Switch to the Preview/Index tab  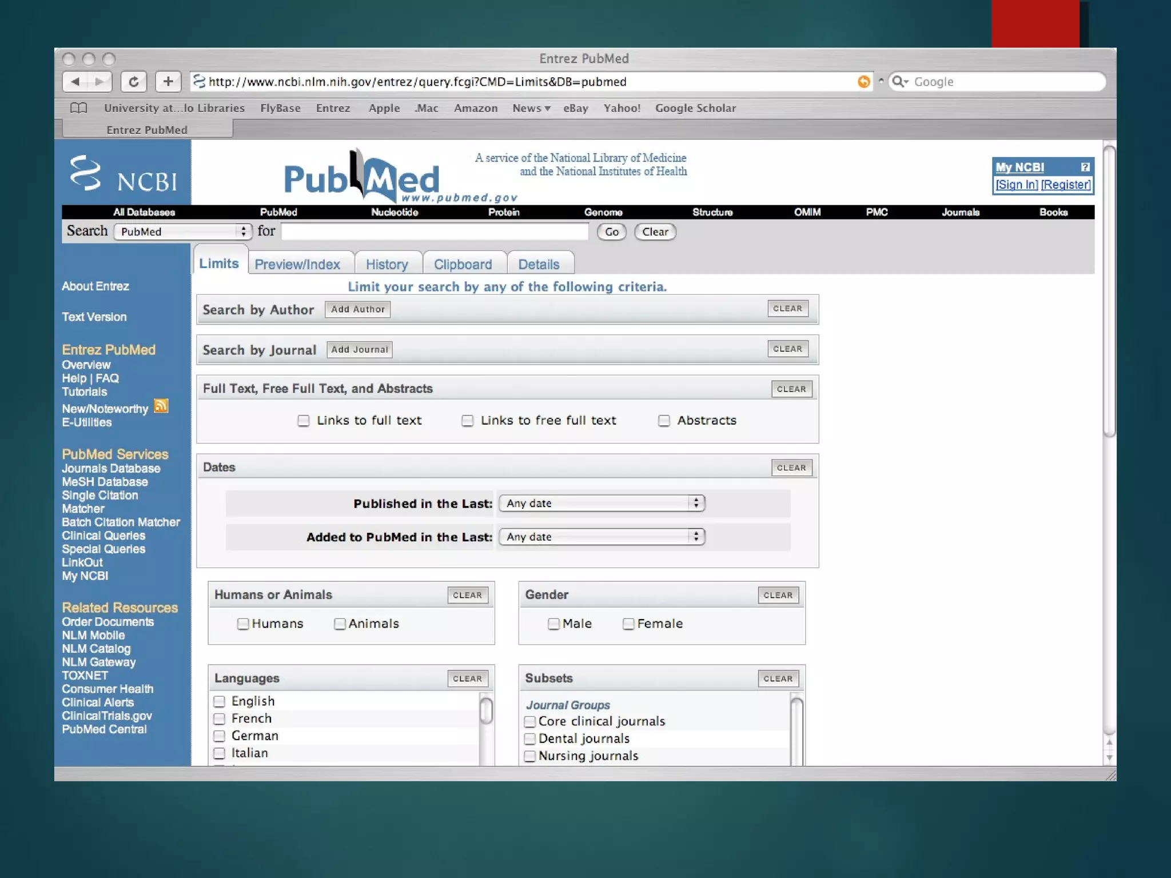(297, 265)
